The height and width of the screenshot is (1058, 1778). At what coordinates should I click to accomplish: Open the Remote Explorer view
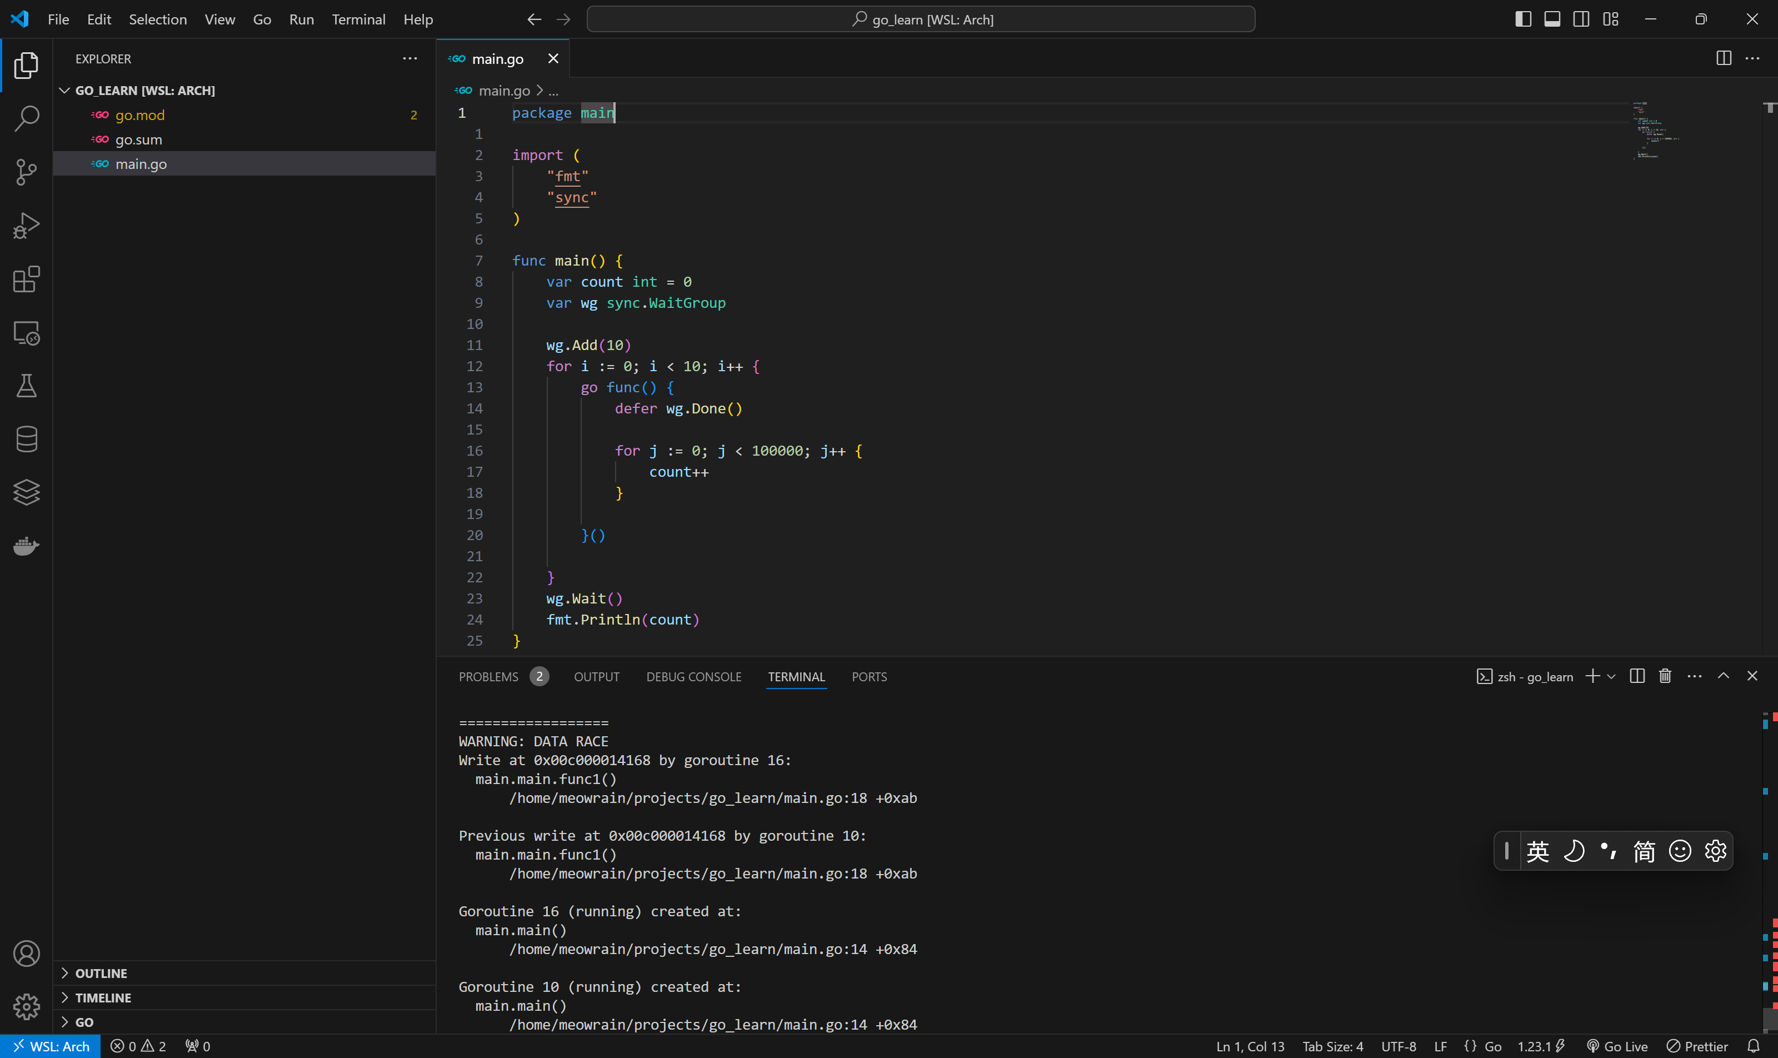(26, 333)
